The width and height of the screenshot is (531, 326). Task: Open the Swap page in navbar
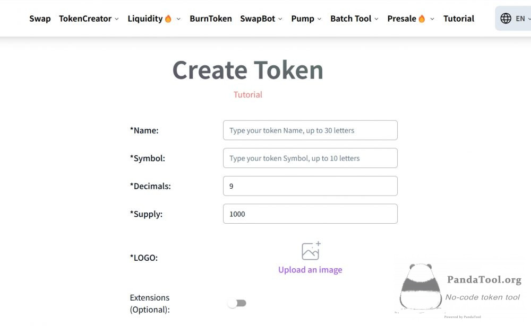[40, 19]
